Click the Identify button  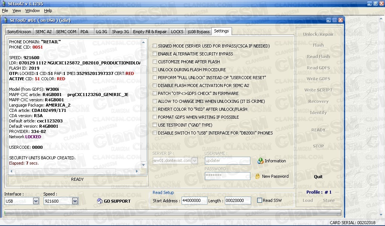pyautogui.click(x=318, y=113)
